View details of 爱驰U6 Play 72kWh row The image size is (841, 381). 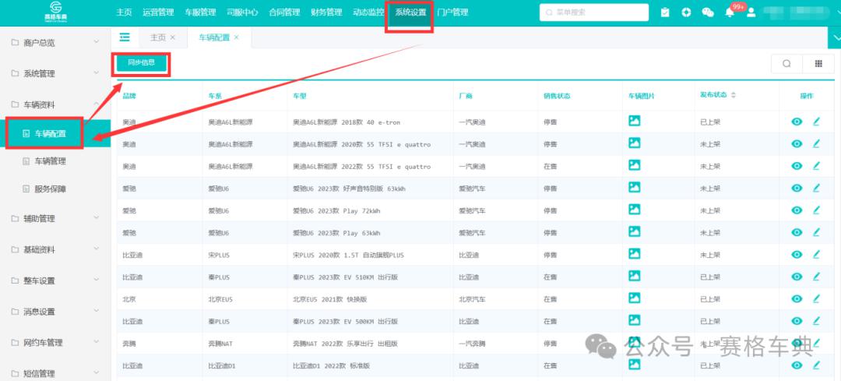pyautogui.click(x=797, y=210)
